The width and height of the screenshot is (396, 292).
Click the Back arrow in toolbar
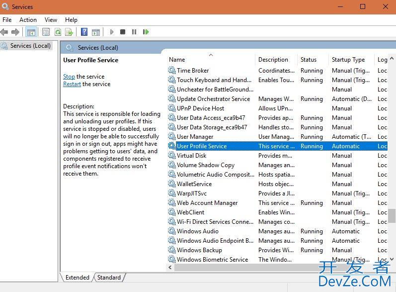coord(4,32)
